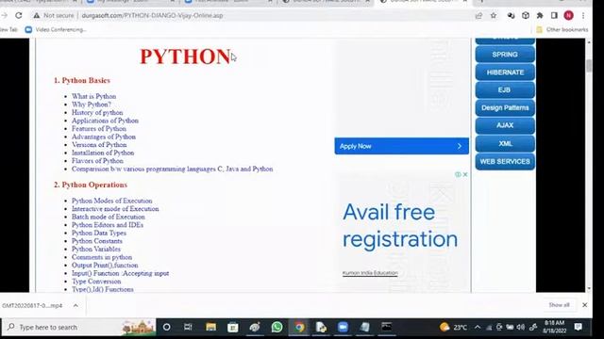Click the Apply Now ad button
The height and width of the screenshot is (339, 604).
point(402,146)
